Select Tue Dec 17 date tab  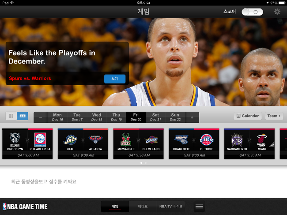tap(77, 117)
